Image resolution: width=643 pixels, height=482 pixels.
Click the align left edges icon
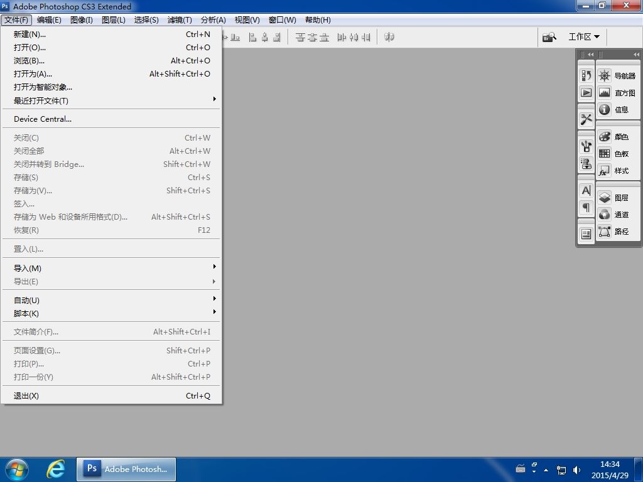point(252,37)
